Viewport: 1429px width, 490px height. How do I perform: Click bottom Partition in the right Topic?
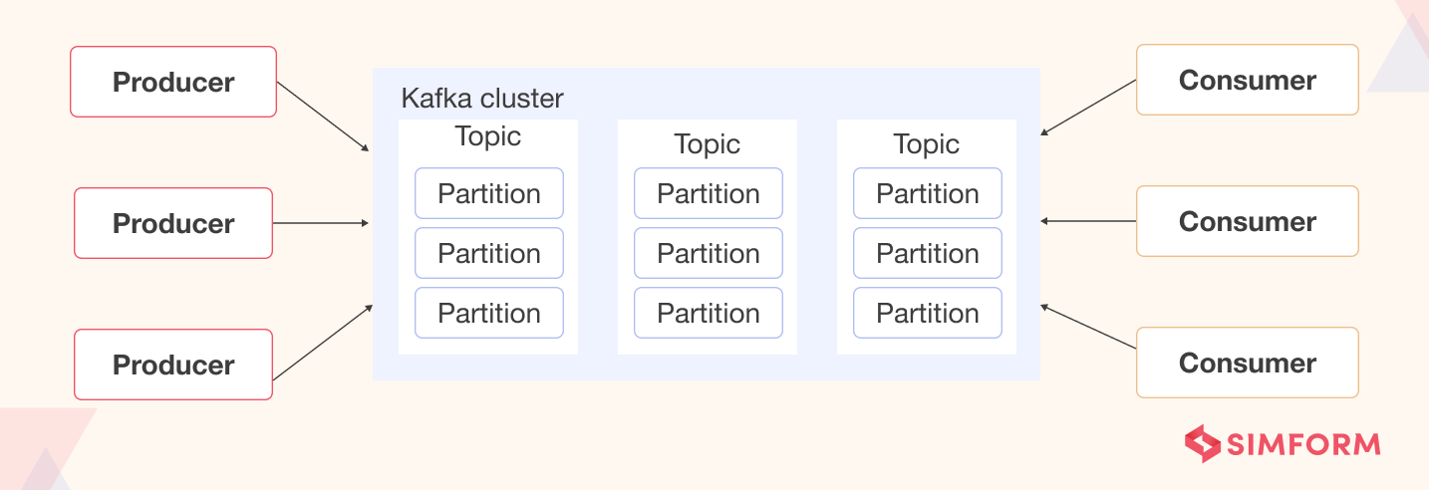click(928, 313)
